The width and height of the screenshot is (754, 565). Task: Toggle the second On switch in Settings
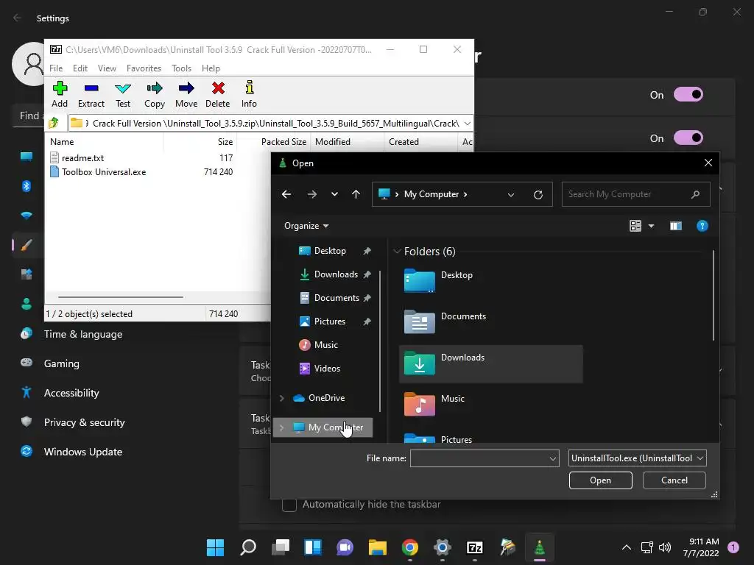[688, 138]
